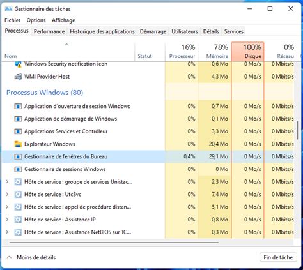Click the 7,4 Mo memory value for UtcSvc
Image resolution: width=303 pixels, height=270 pixels.
point(220,195)
